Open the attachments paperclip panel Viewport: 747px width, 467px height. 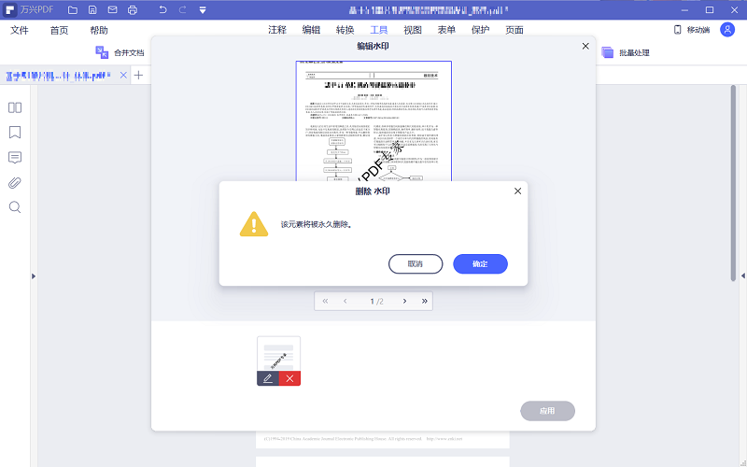(15, 182)
